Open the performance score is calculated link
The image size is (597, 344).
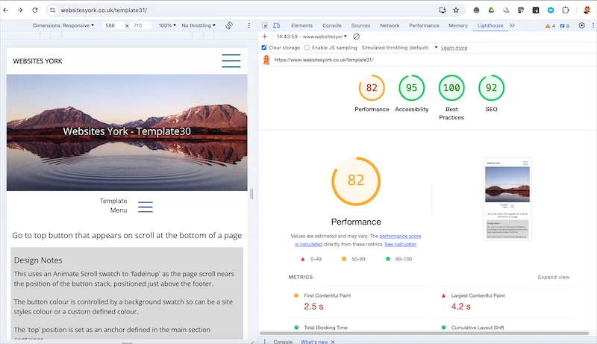(400, 236)
